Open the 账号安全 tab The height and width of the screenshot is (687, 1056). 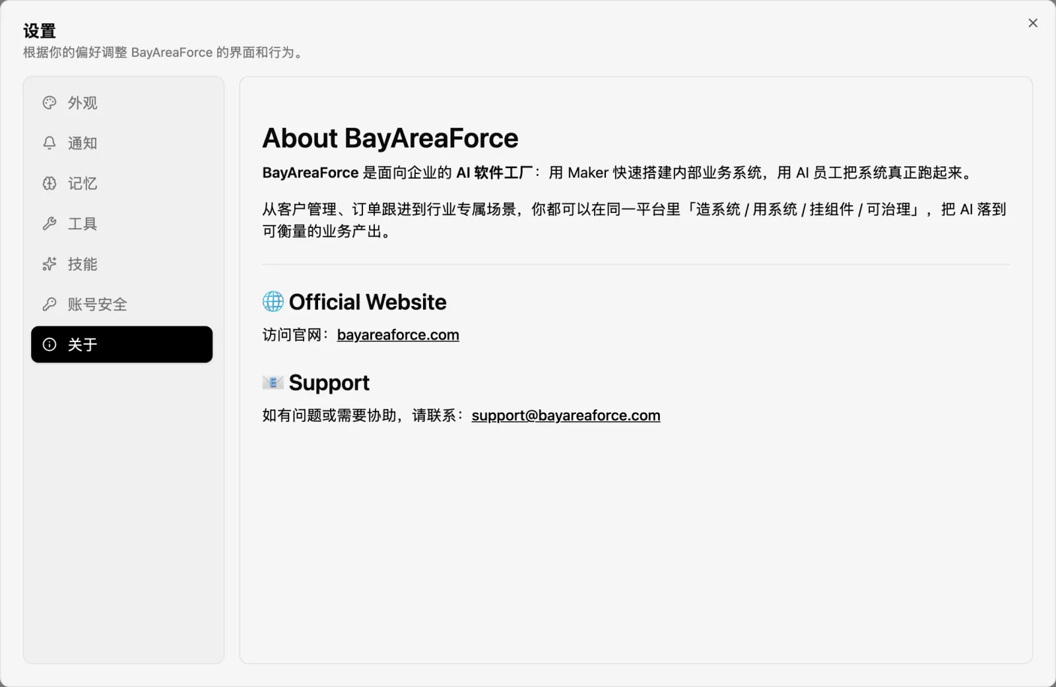(x=122, y=304)
